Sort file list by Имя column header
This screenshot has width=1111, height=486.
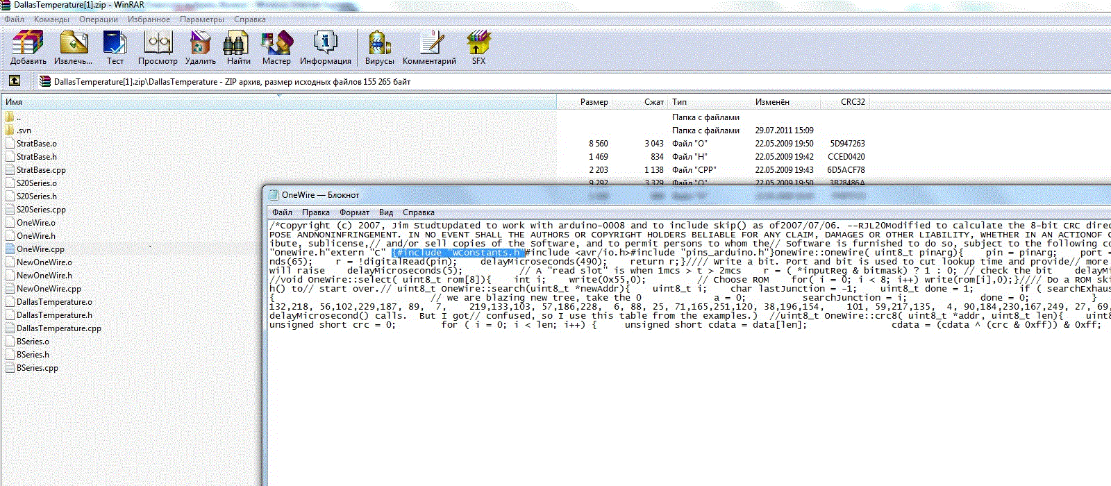pyautogui.click(x=14, y=102)
